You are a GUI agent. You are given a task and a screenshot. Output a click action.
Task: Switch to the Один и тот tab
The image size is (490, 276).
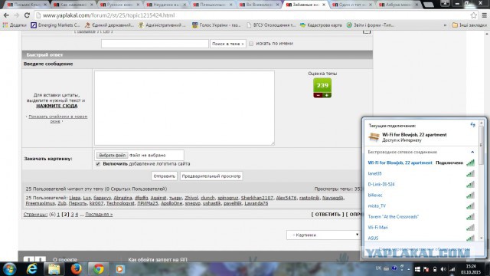[x=352, y=5]
